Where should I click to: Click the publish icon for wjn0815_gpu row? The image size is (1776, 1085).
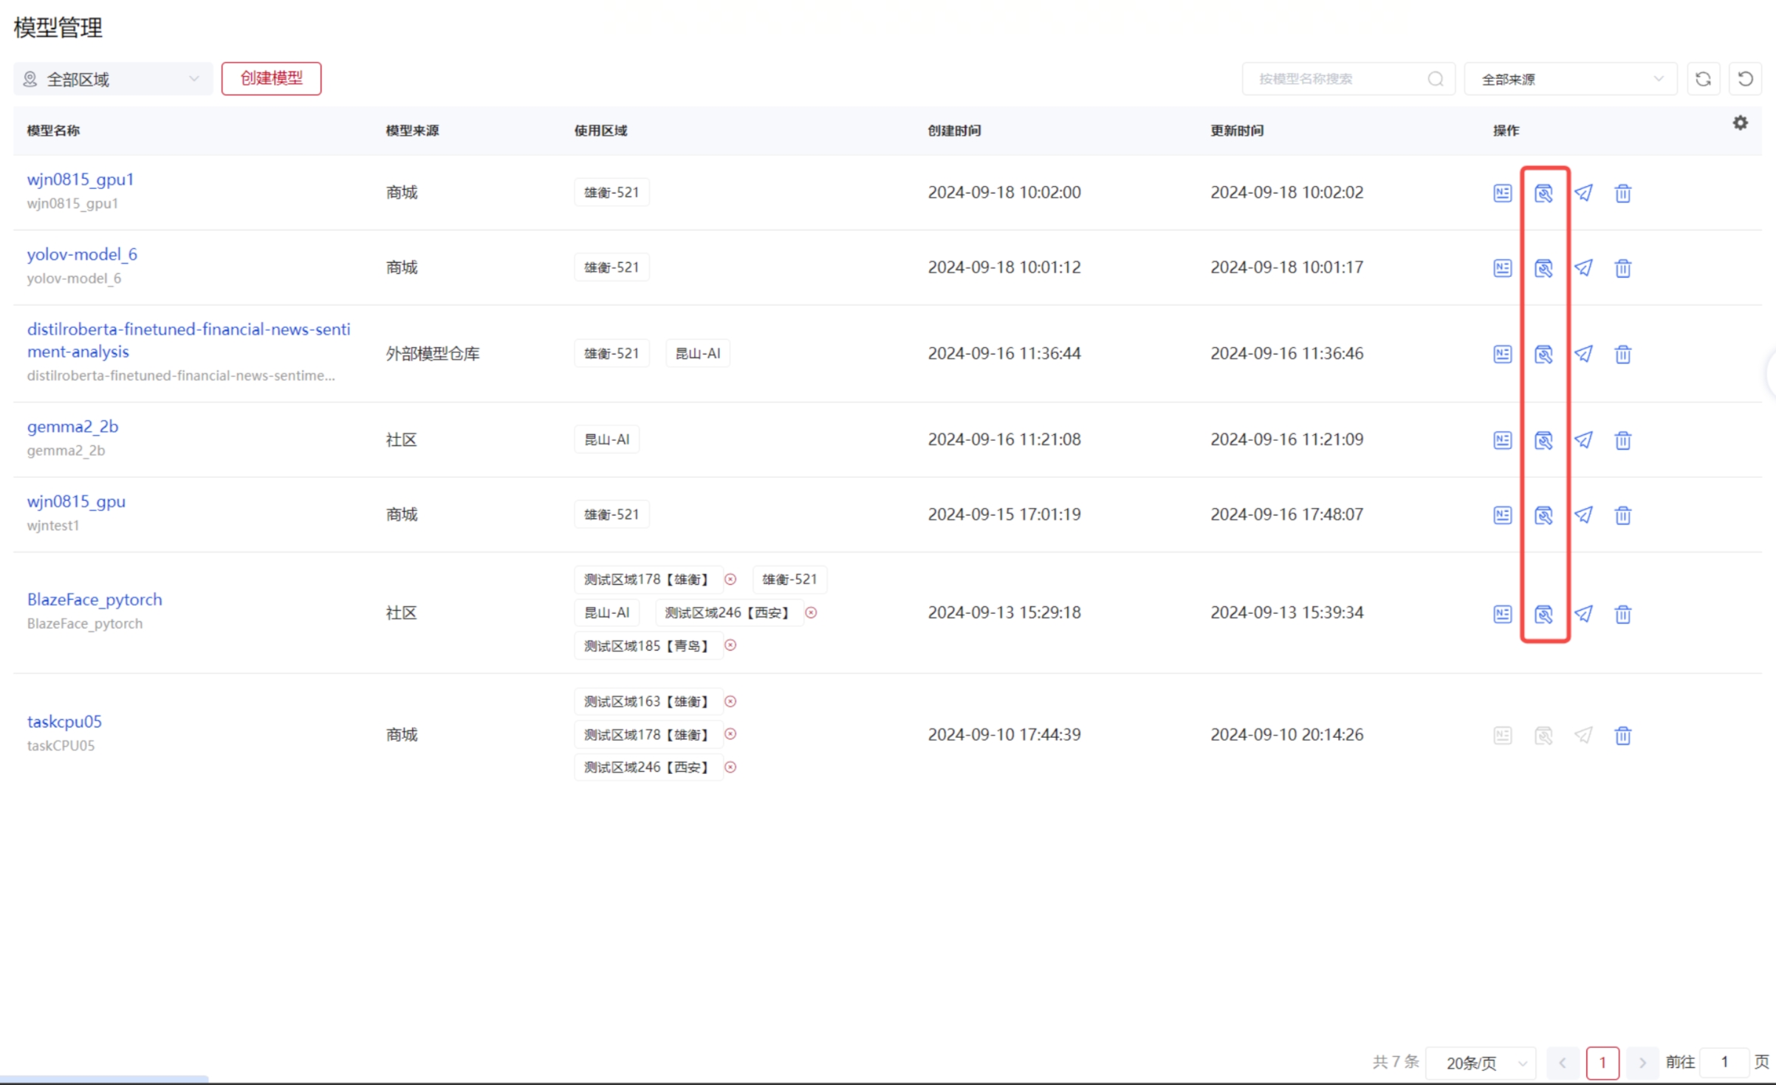pyautogui.click(x=1583, y=515)
